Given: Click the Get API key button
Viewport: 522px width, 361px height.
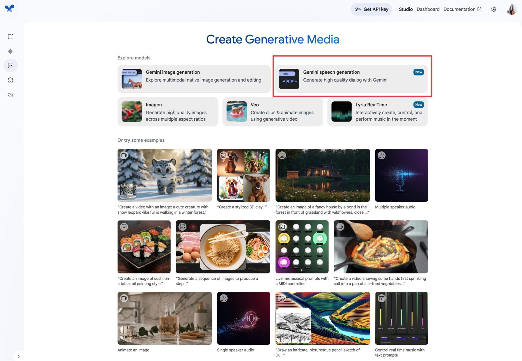Looking at the screenshot, I should pyautogui.click(x=371, y=9).
